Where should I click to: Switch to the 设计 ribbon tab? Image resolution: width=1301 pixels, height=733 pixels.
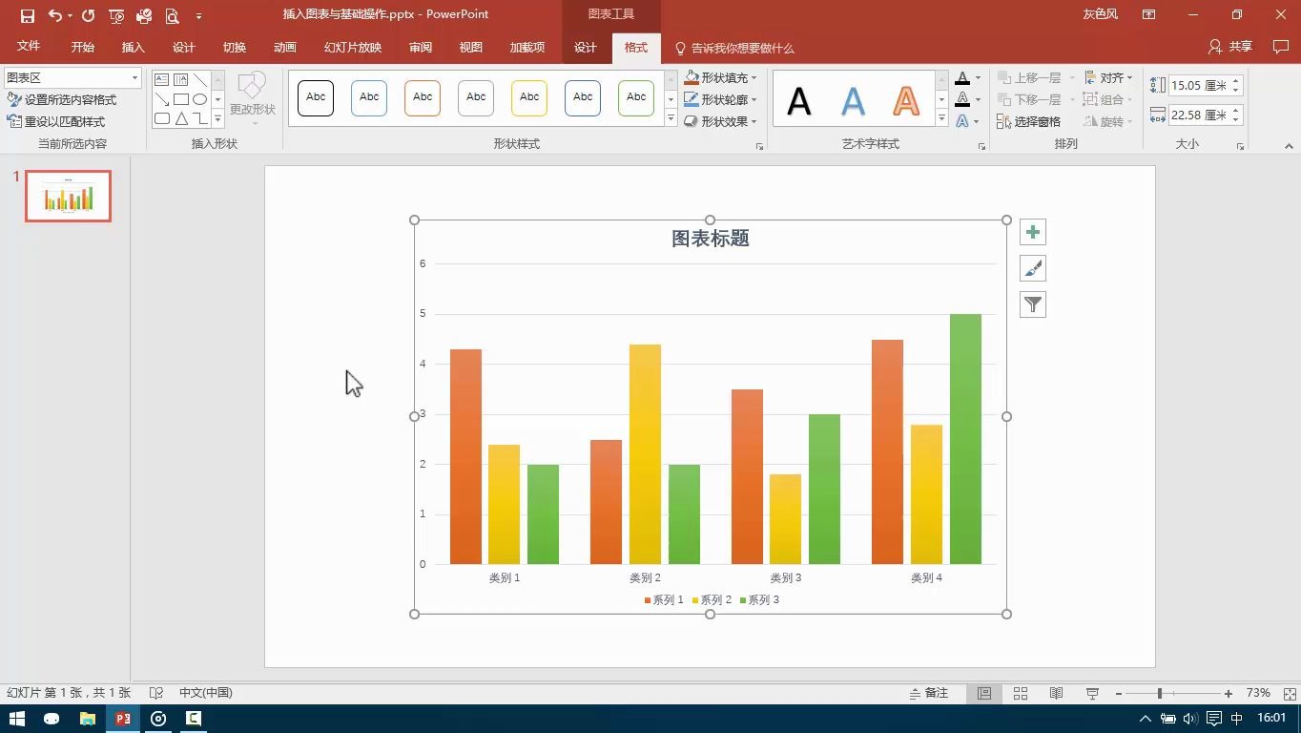tap(585, 47)
